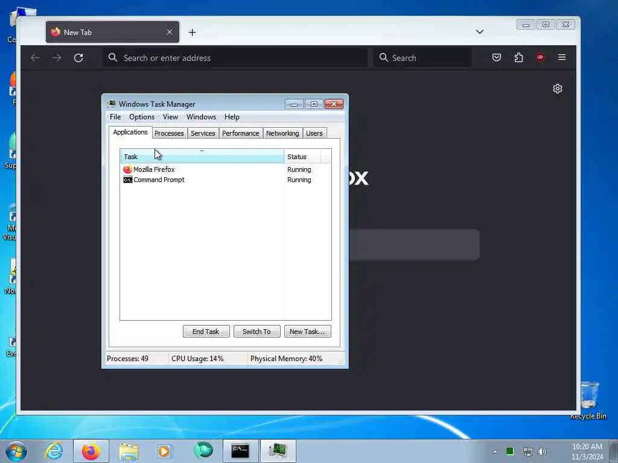Expand the Firefox list all tabs chevron

tap(480, 32)
